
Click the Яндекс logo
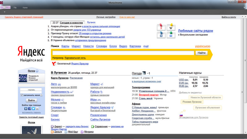pos(31,51)
